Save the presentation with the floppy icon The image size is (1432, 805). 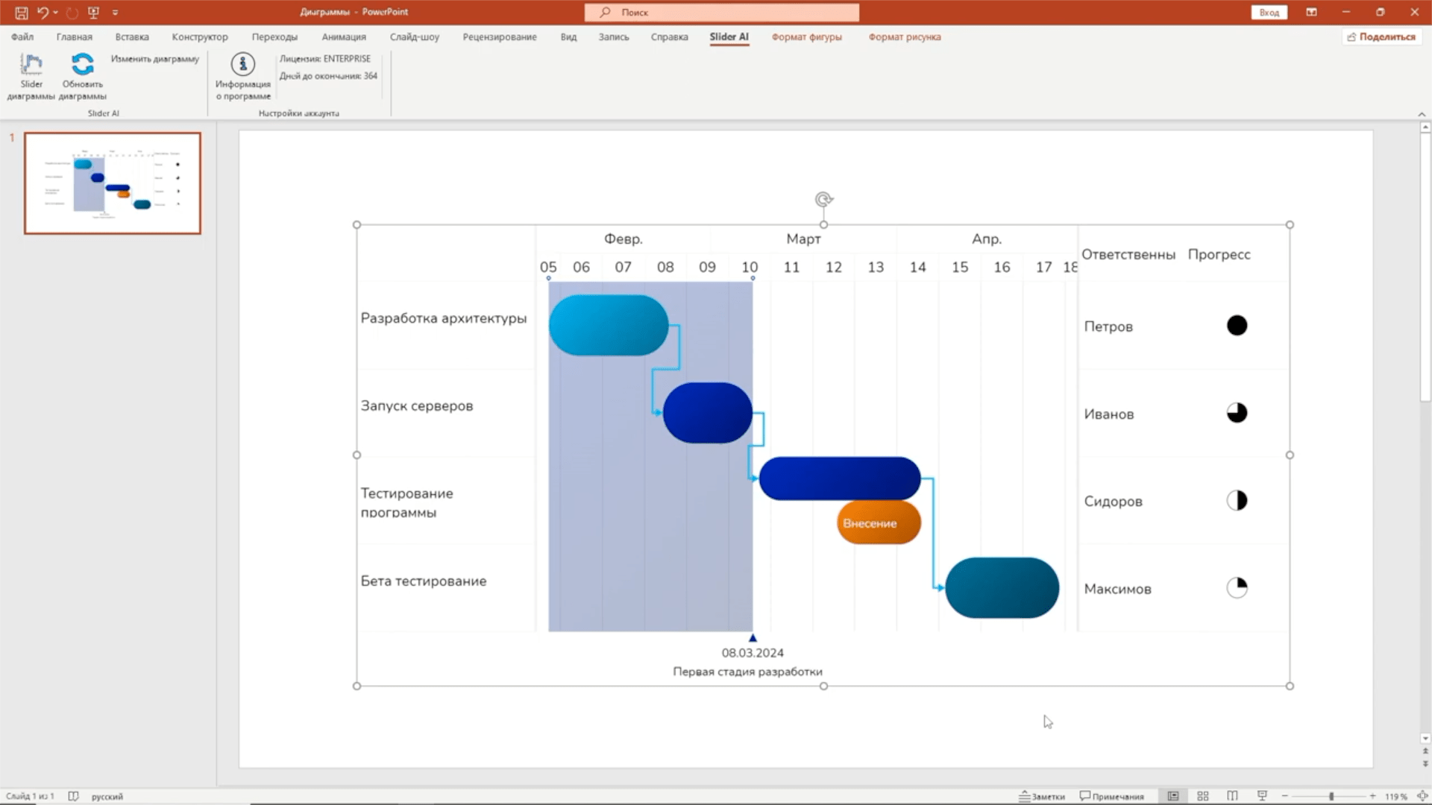21,12
